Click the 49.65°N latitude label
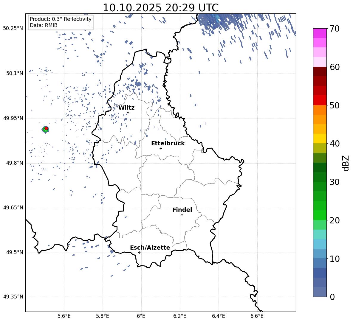This screenshot has height=322, width=353. 13,208
